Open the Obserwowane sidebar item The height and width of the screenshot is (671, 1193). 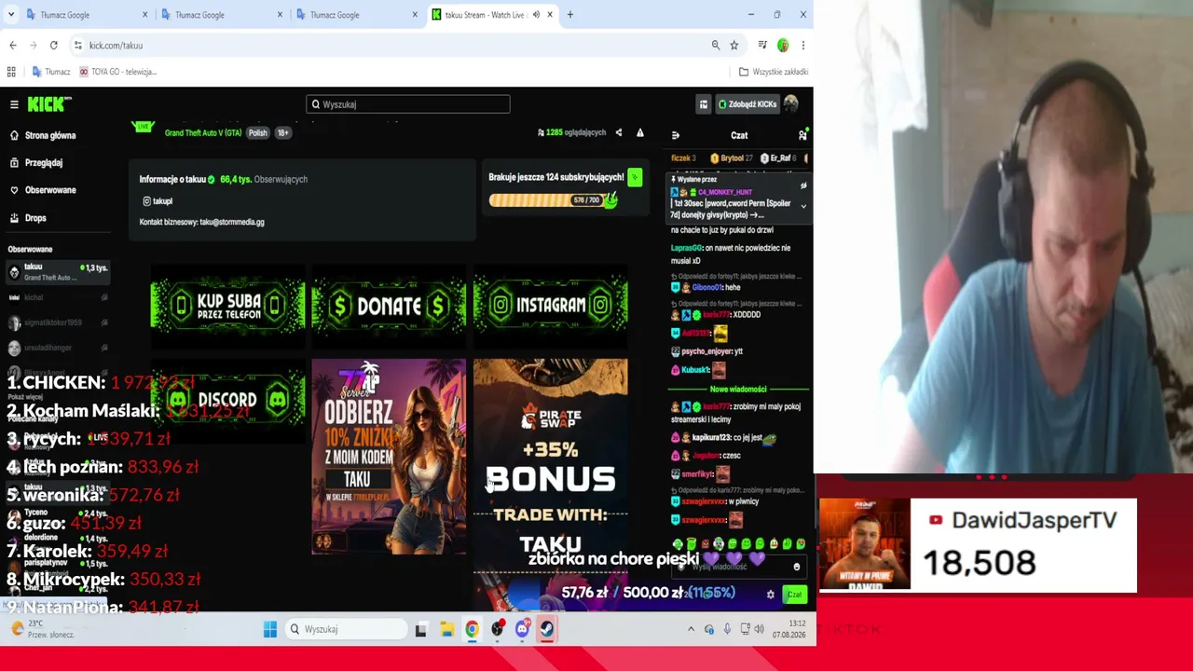point(50,190)
